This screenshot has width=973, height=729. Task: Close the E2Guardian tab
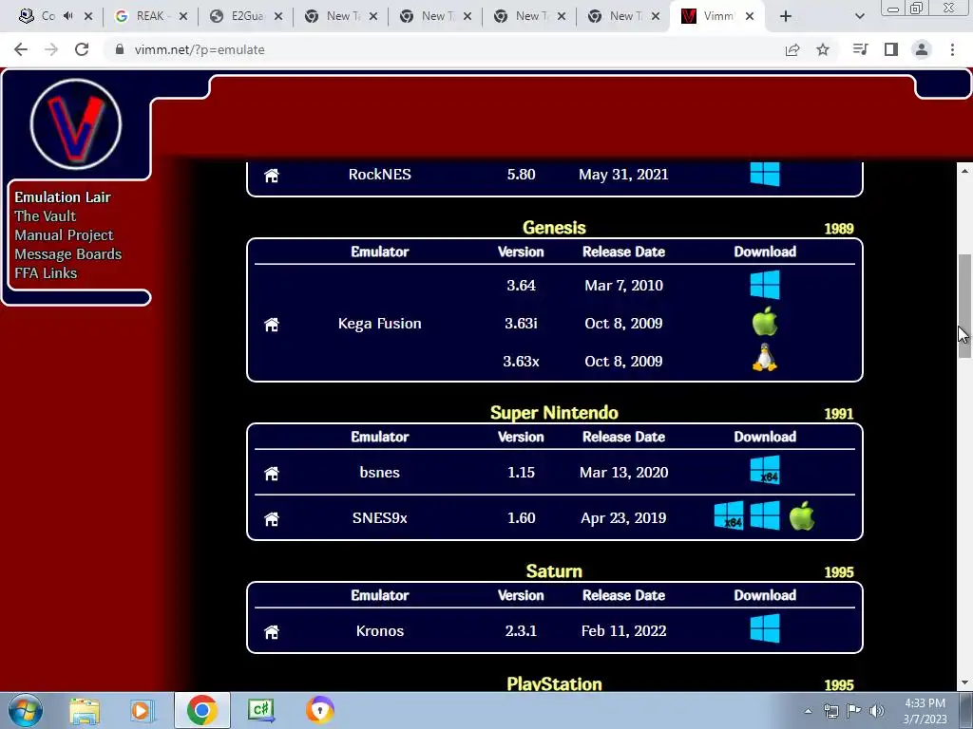[278, 16]
